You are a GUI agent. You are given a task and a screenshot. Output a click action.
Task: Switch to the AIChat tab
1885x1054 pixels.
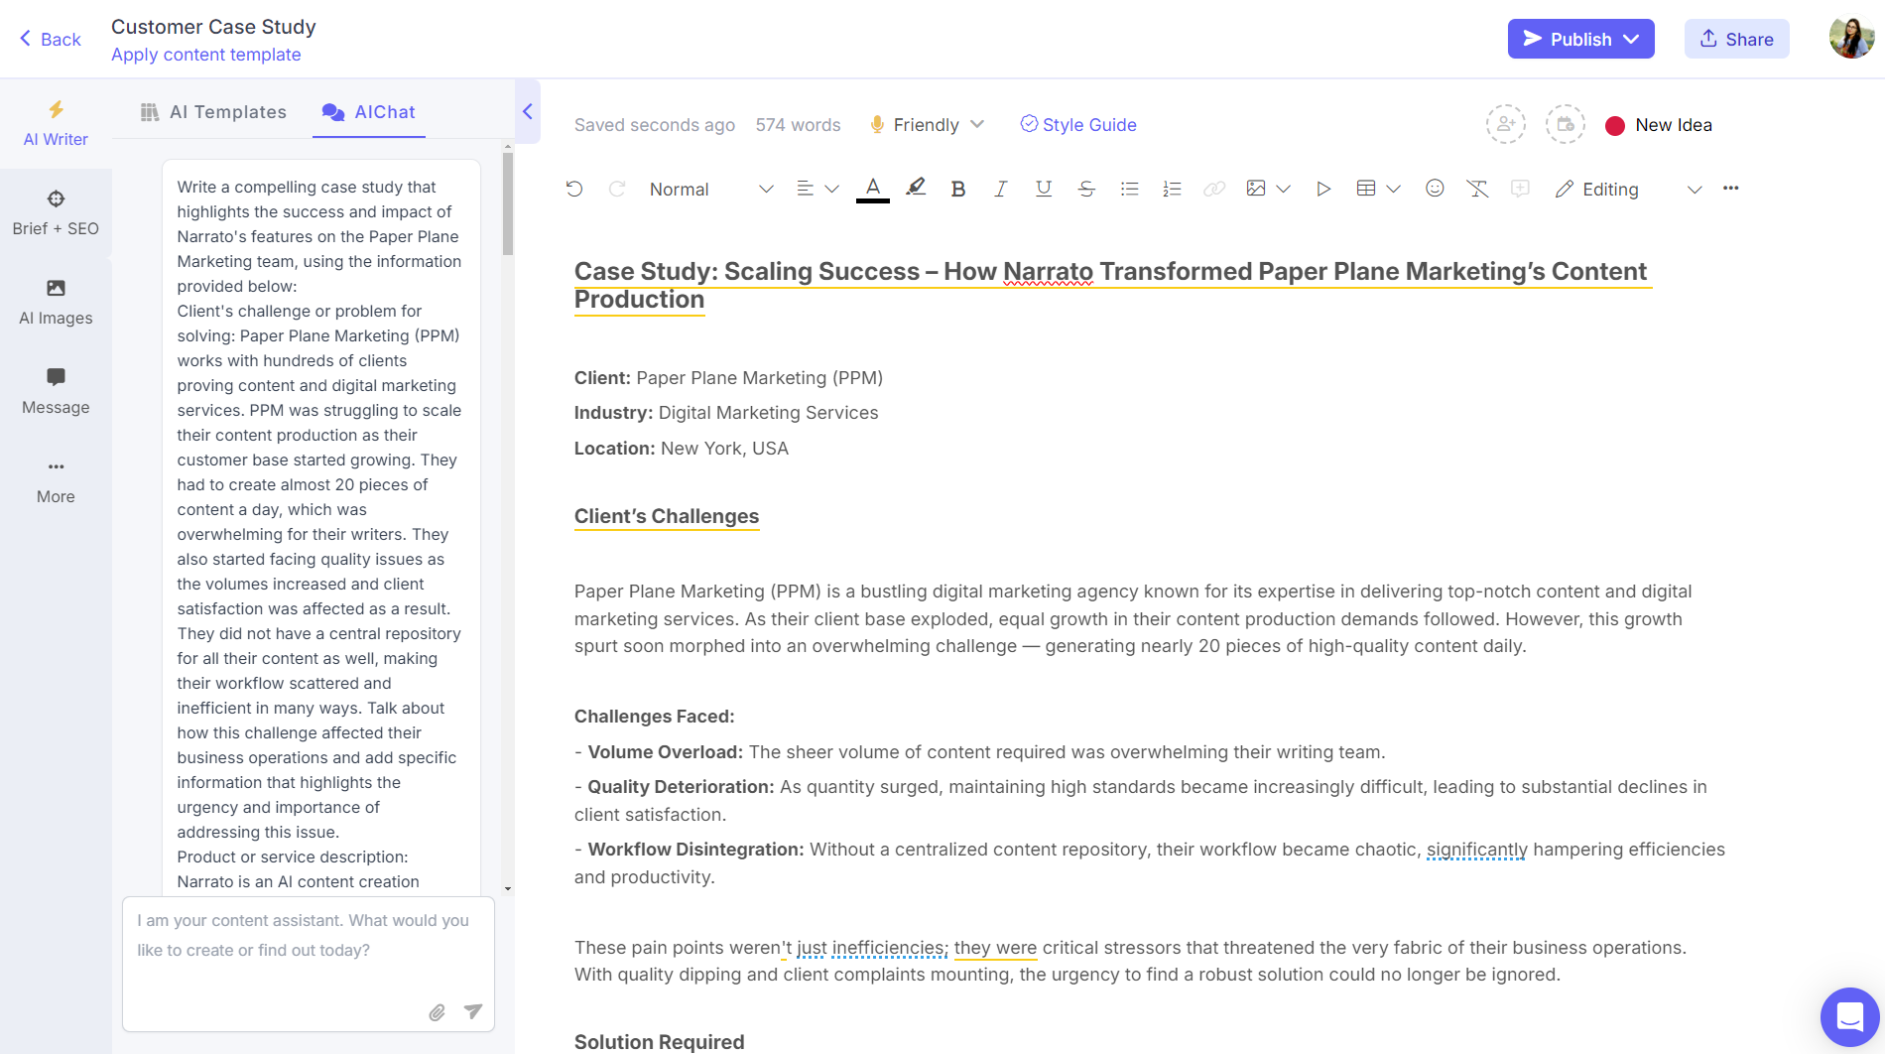[369, 112]
